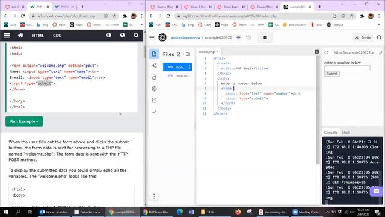Bookmark the W3Schools page with star
Screen dimensions: 385x217
[x=114, y=16]
